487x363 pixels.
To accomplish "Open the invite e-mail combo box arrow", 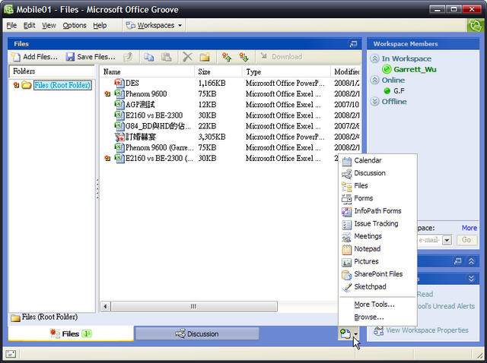I will tap(447, 240).
